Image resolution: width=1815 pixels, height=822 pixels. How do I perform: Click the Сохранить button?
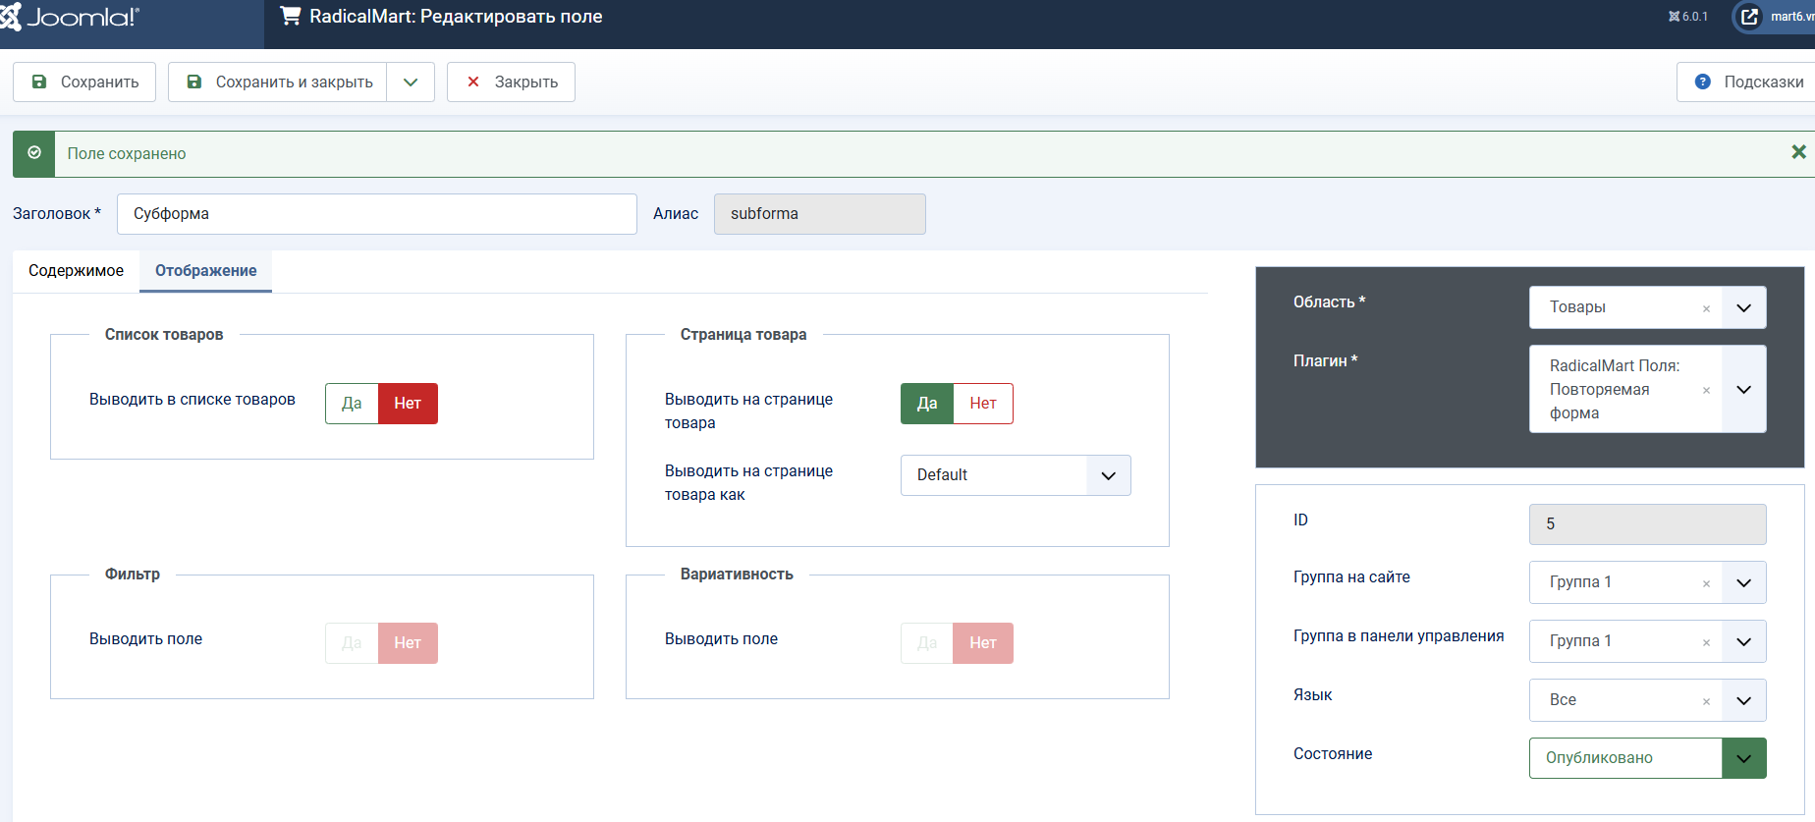coord(84,82)
